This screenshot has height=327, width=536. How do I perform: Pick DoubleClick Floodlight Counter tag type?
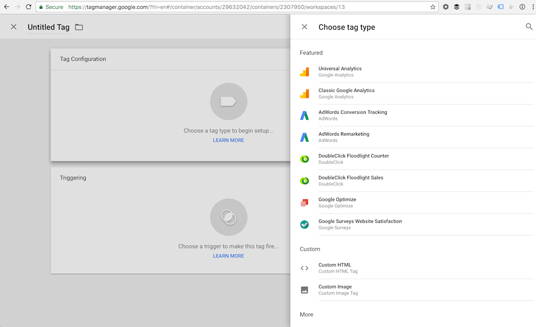coord(417,159)
